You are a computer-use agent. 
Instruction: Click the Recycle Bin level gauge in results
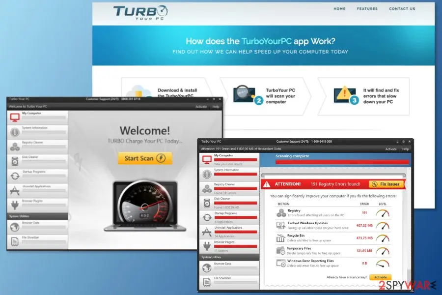[x=383, y=238]
